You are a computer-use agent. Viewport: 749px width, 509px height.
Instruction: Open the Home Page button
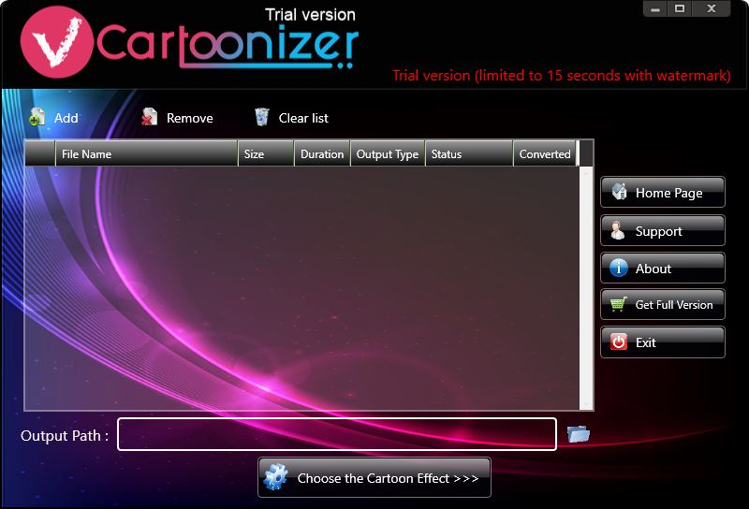pos(663,192)
